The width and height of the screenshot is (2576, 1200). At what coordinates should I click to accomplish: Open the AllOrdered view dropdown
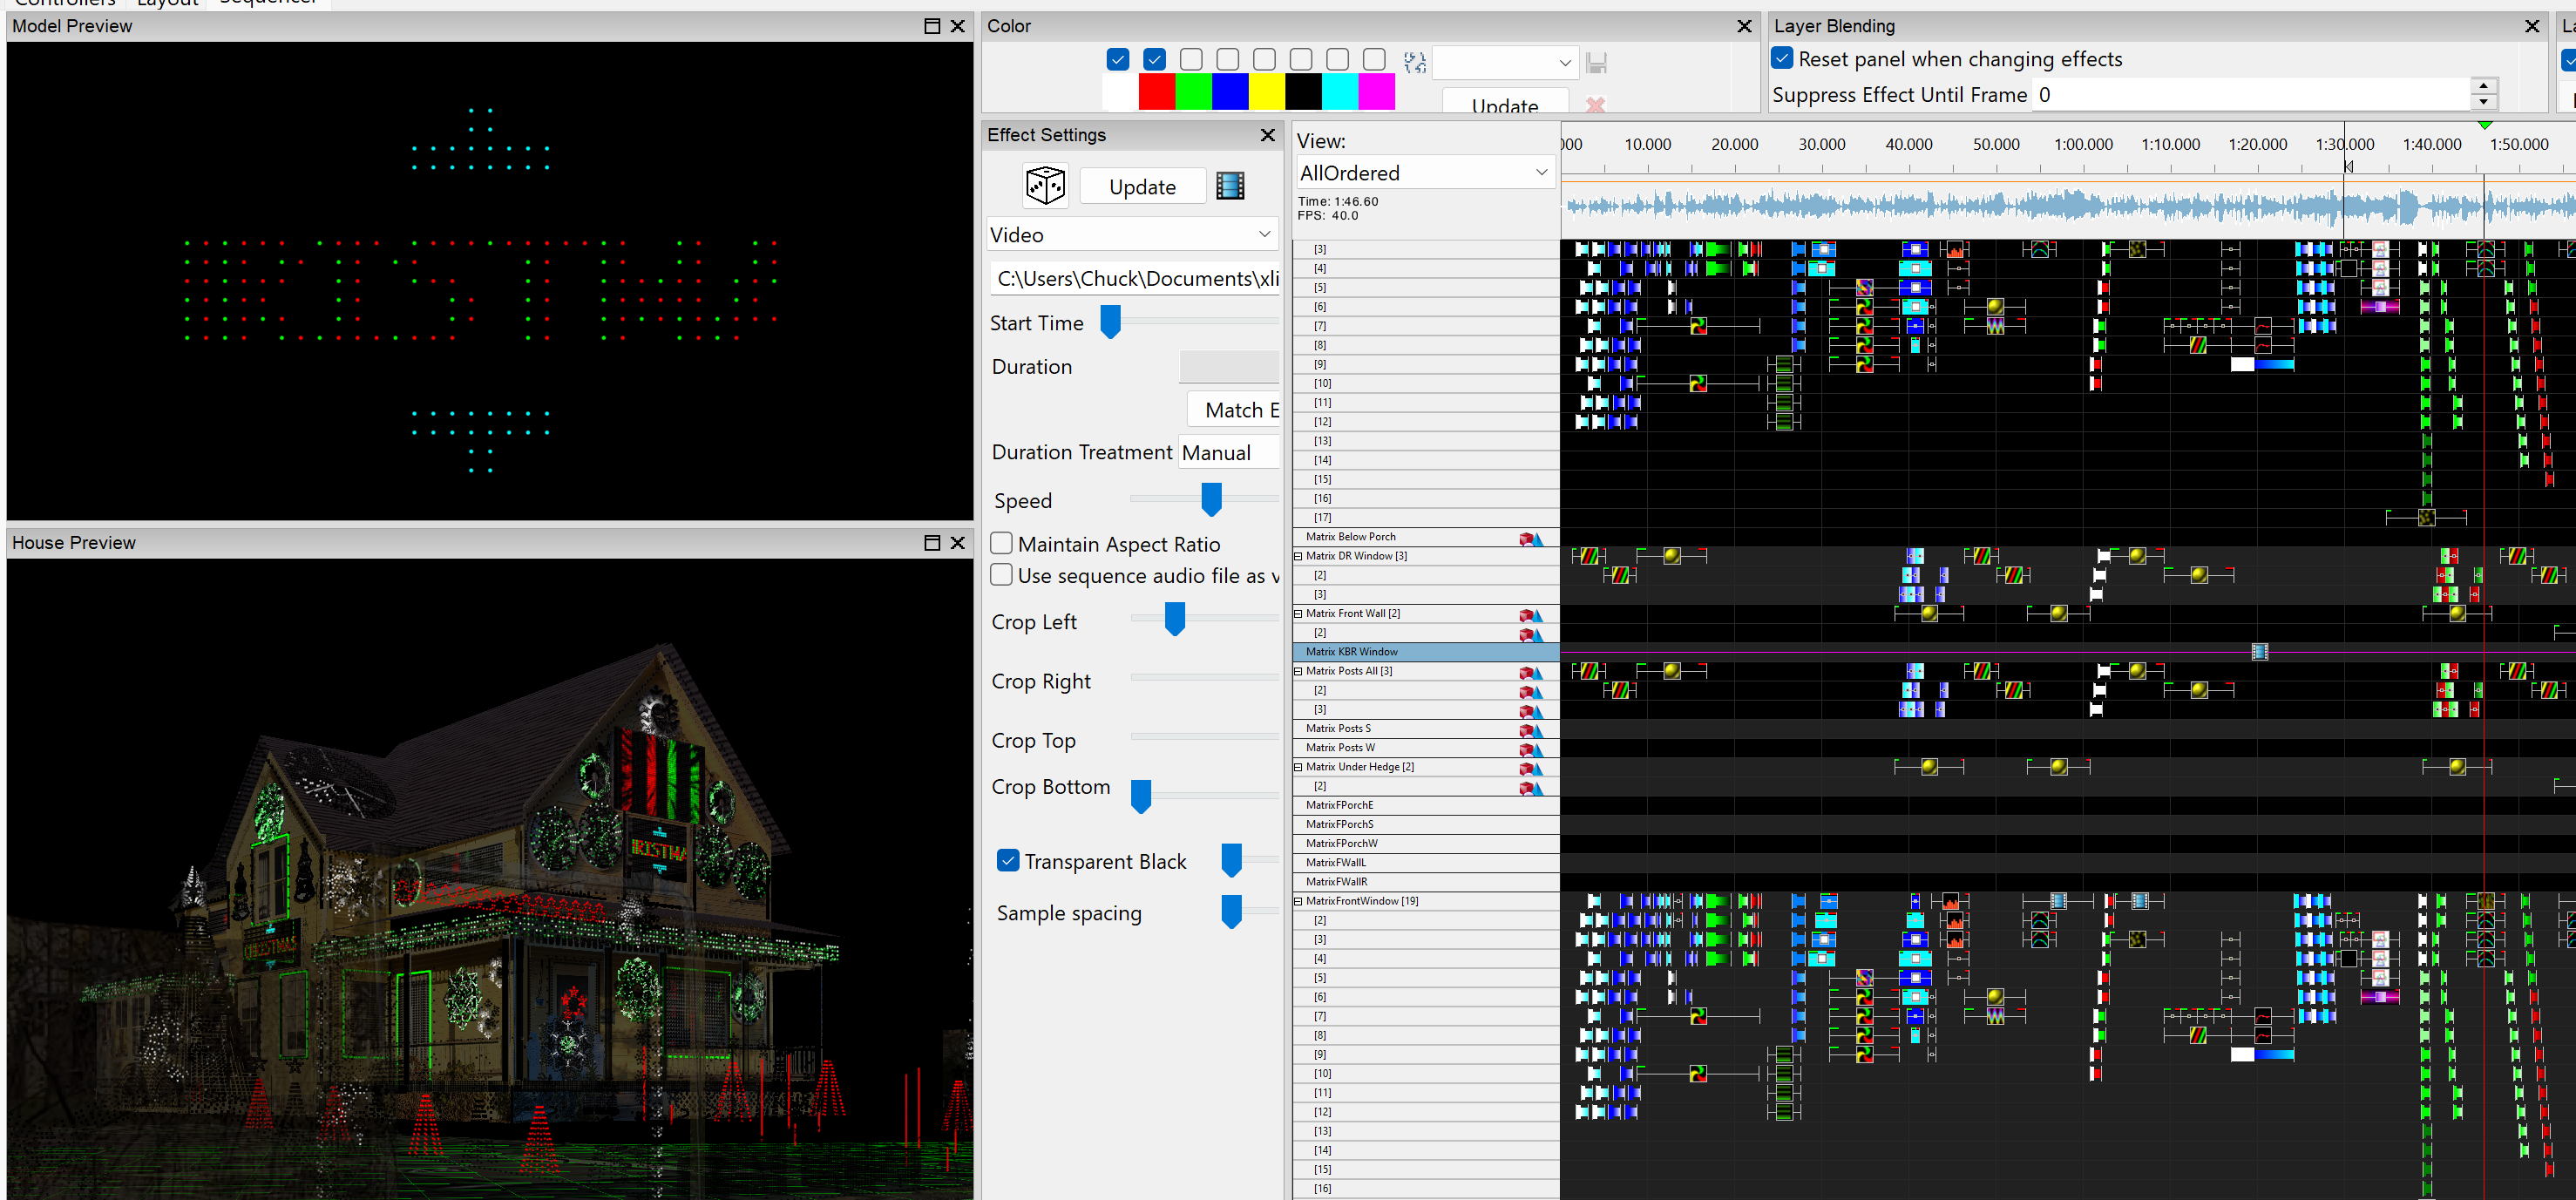tap(1425, 173)
